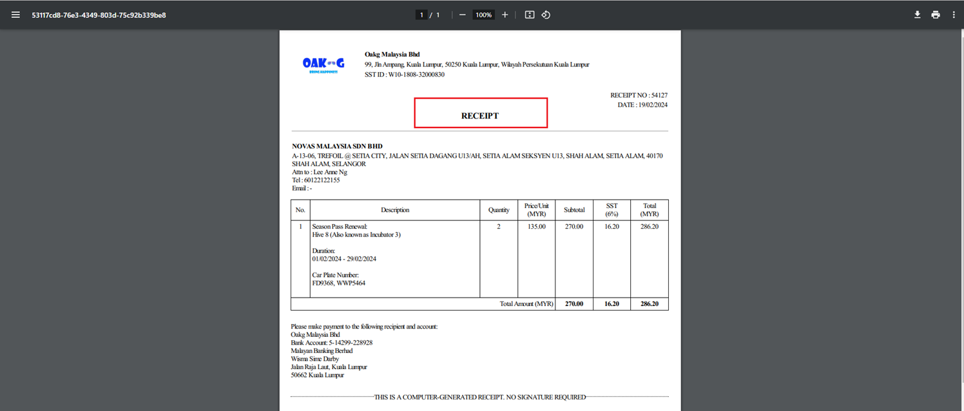Click the zoom in plus icon

pyautogui.click(x=505, y=15)
